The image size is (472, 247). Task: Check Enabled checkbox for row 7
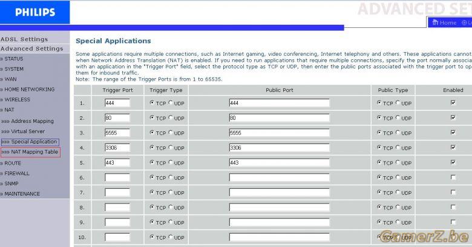[453, 192]
